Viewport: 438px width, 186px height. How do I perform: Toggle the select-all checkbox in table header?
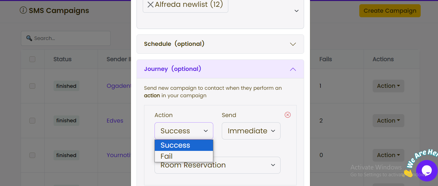(32, 59)
